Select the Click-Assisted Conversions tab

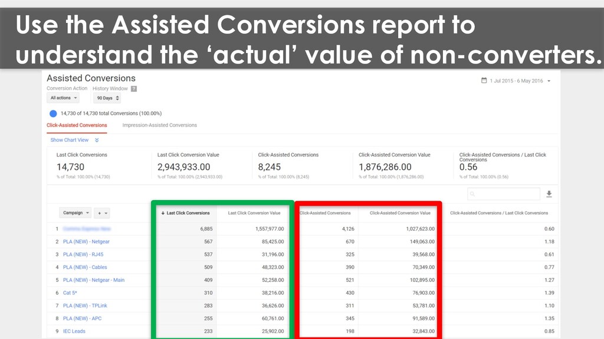pos(77,125)
